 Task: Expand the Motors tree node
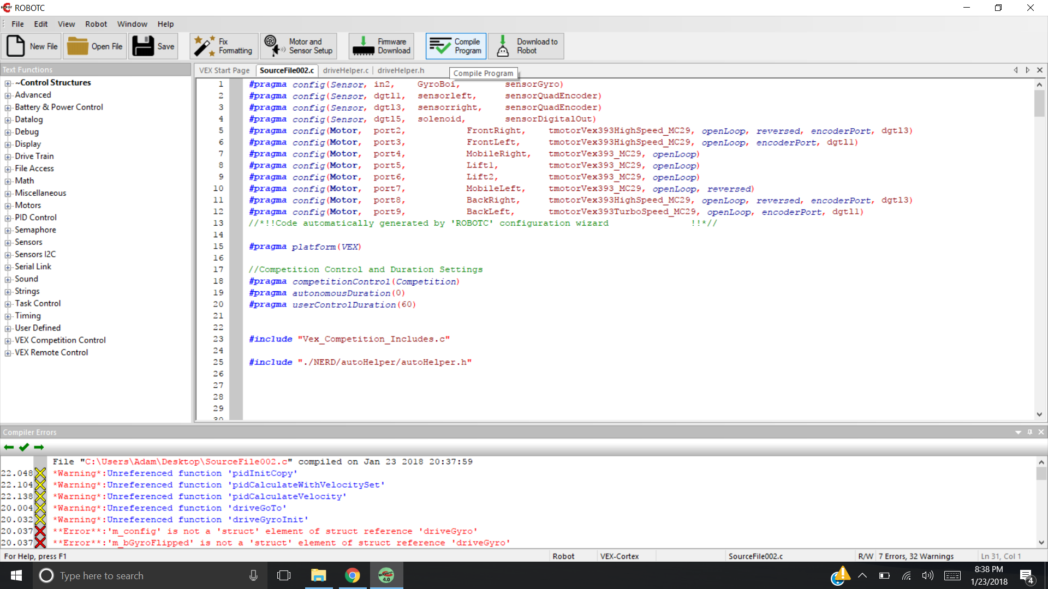click(8, 206)
